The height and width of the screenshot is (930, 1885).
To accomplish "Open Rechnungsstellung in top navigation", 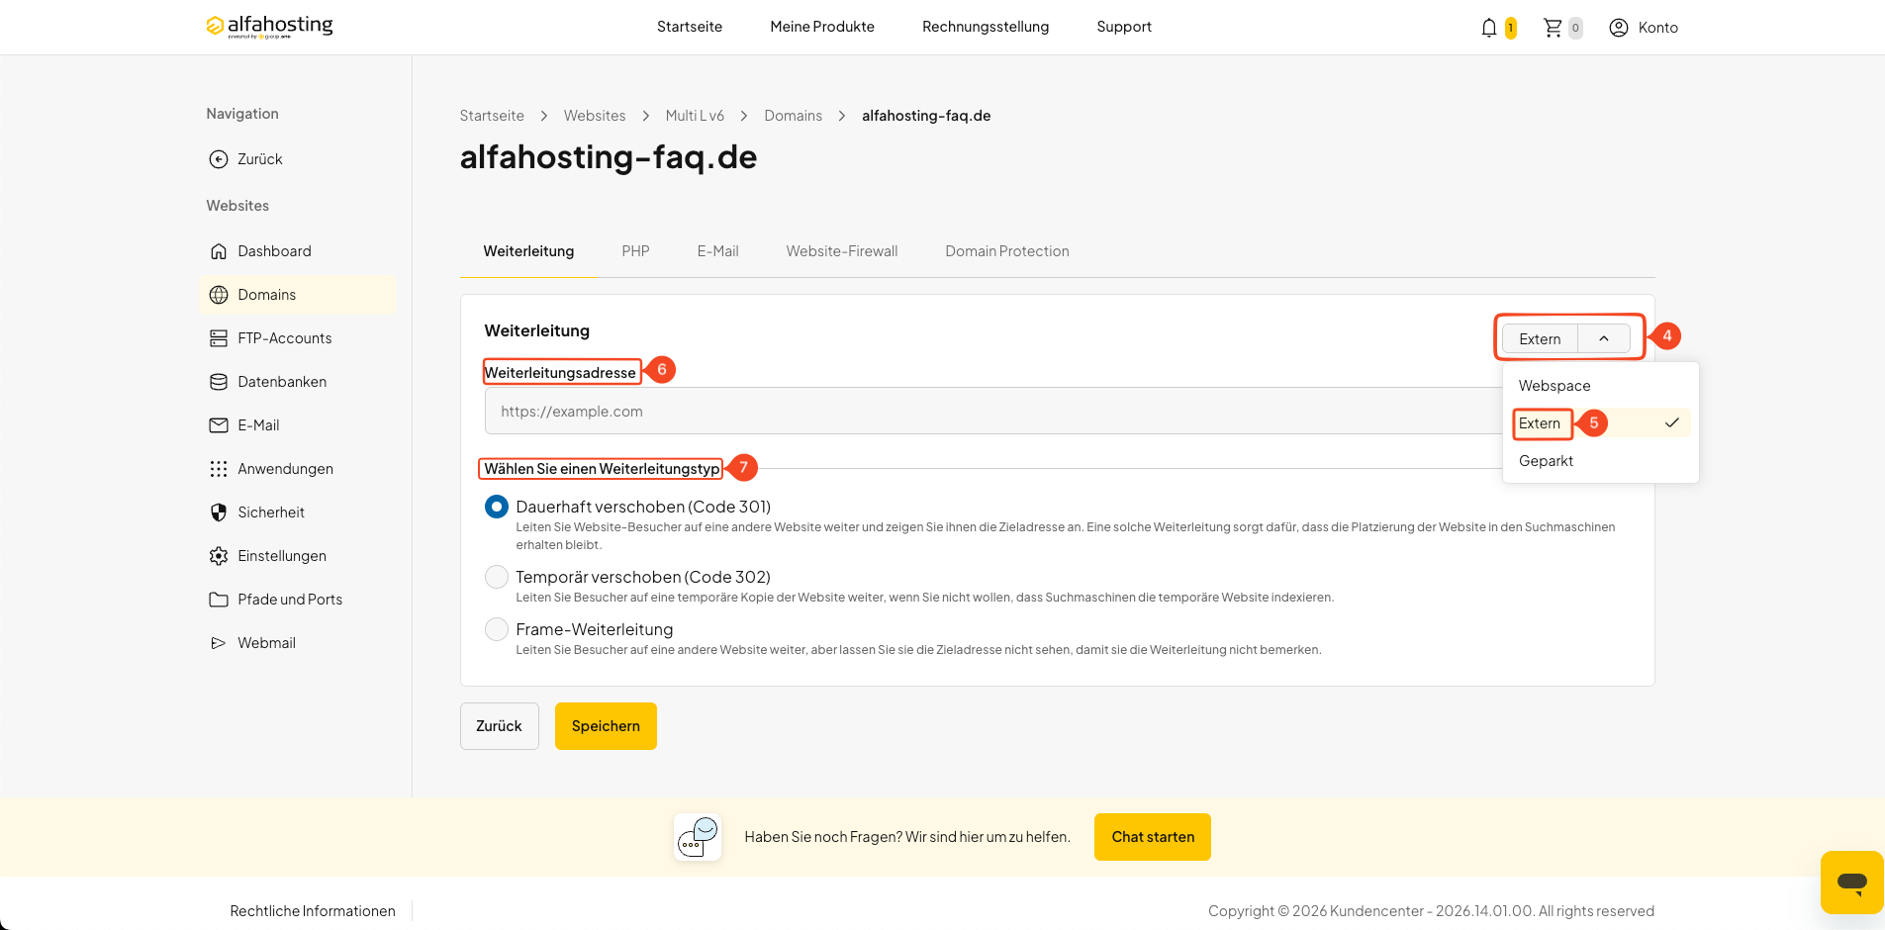I will [x=986, y=27].
